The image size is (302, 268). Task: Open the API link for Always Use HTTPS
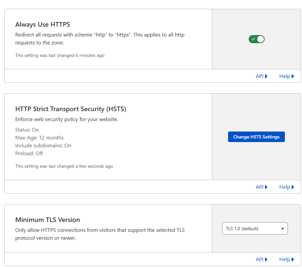259,76
